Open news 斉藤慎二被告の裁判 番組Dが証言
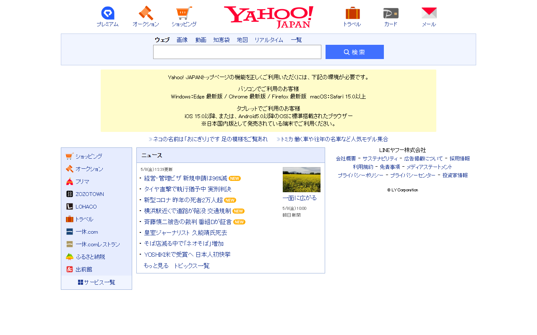 (188, 222)
